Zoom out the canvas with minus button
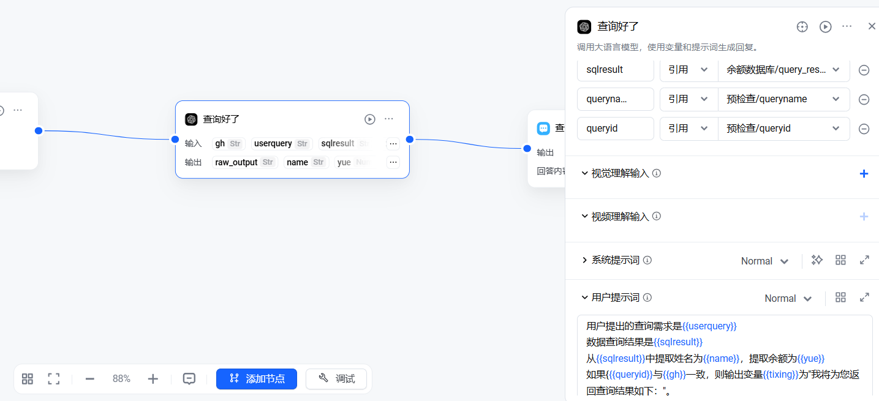The image size is (879, 401). tap(90, 379)
